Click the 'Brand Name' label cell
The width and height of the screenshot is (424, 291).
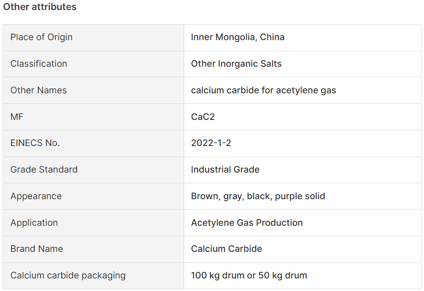pyautogui.click(x=37, y=249)
